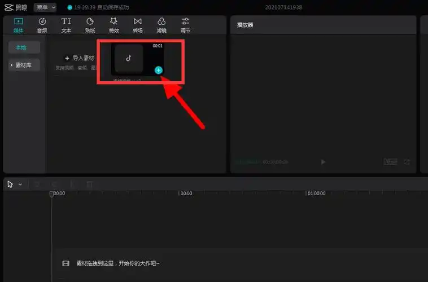Switch to the 文本 text tab
428x282 pixels.
tap(66, 25)
